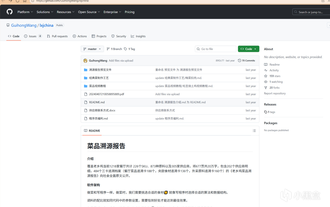Image resolution: width=330 pixels, height=207 pixels.
Task: Open the 20240407210058895889.pdf file
Action: pos(107,94)
